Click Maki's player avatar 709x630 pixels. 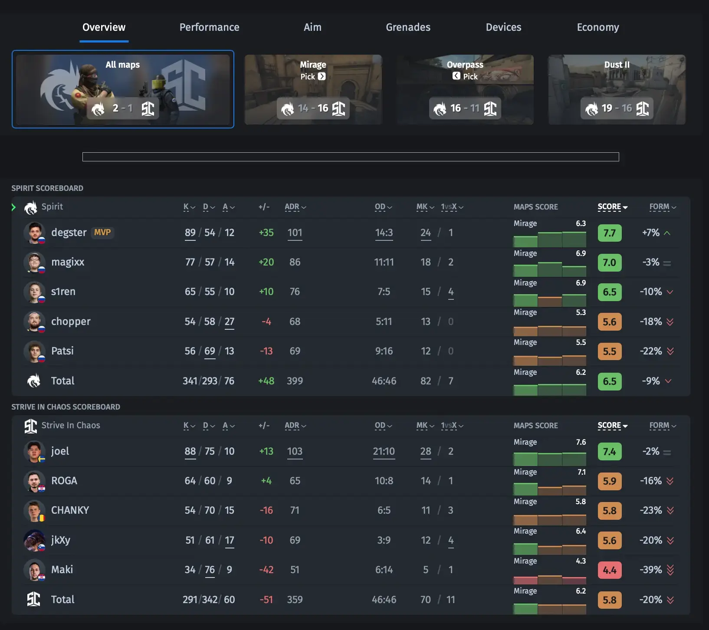(34, 570)
